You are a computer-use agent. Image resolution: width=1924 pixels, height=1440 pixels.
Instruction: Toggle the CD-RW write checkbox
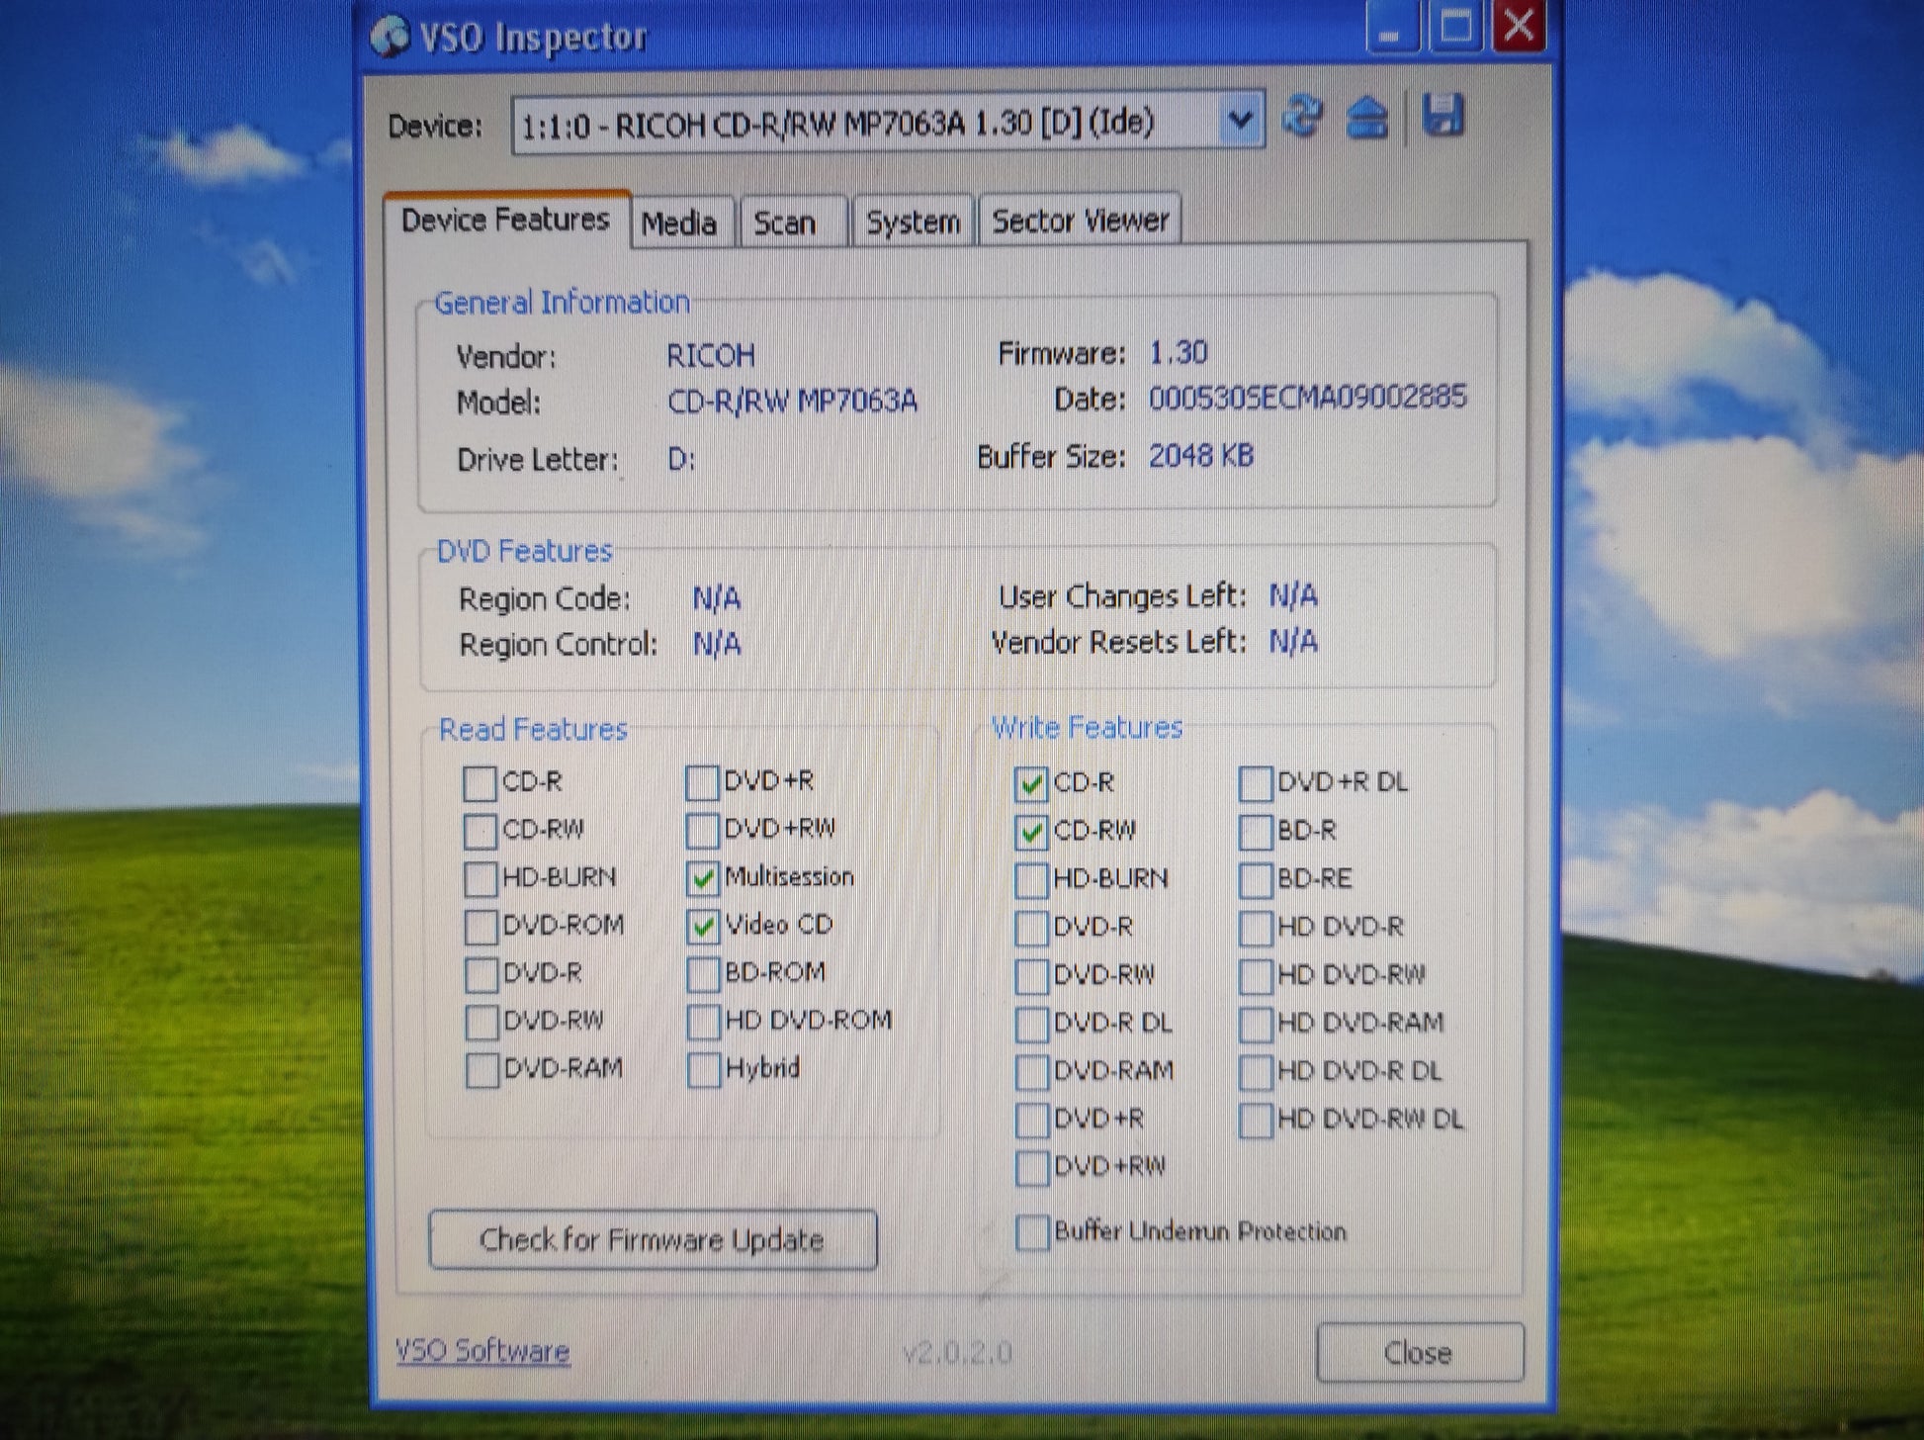(x=1031, y=832)
